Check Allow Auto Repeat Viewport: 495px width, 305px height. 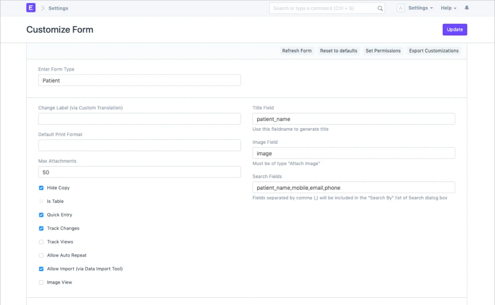click(41, 255)
